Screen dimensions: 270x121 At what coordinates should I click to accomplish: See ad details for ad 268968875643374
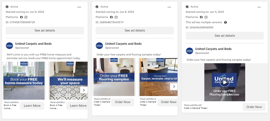coord(135,31)
